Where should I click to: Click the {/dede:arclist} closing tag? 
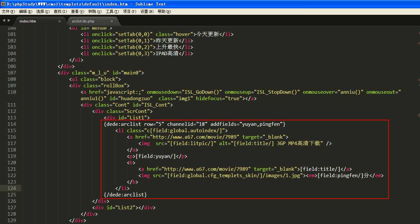125,195
